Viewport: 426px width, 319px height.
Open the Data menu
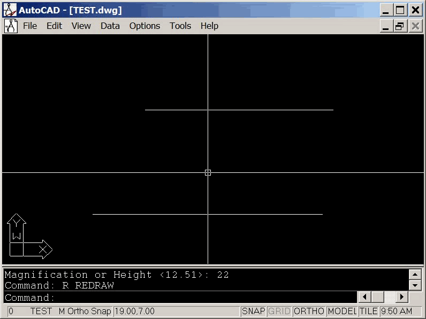tap(110, 26)
